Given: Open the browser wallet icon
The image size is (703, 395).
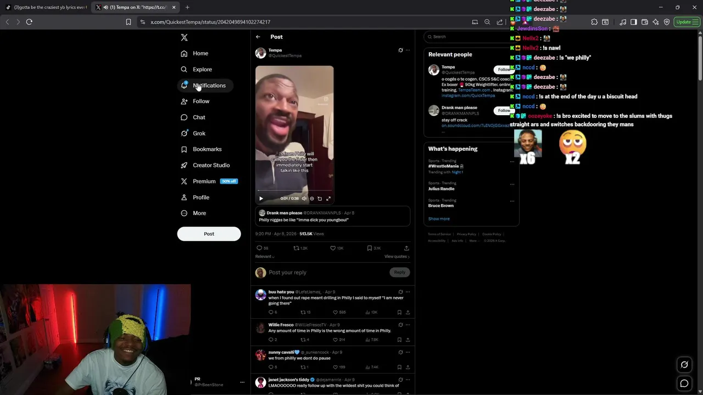Looking at the screenshot, I should click(645, 22).
